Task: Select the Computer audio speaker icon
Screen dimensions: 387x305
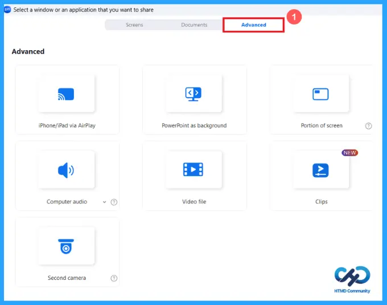Action: click(x=66, y=170)
